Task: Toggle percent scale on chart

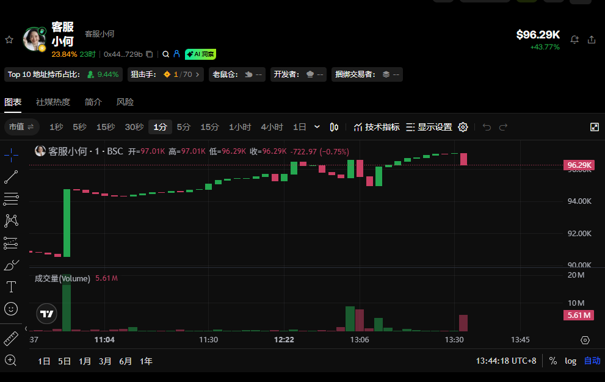Action: [553, 361]
